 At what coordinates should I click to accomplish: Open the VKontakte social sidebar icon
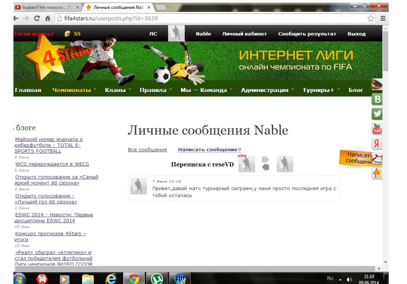377,100
